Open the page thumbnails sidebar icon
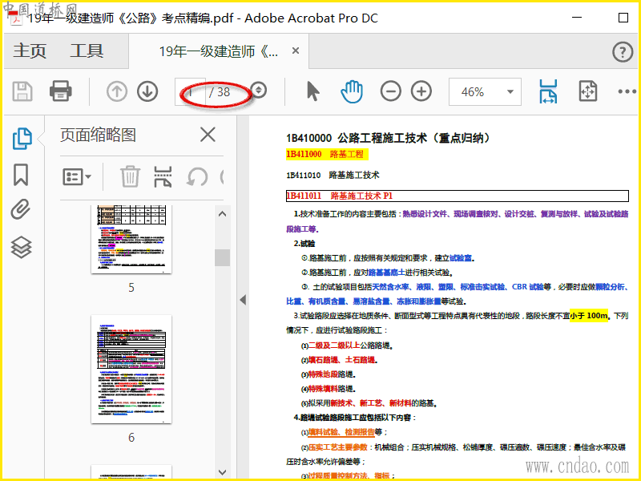The width and height of the screenshot is (641, 481). 22,139
